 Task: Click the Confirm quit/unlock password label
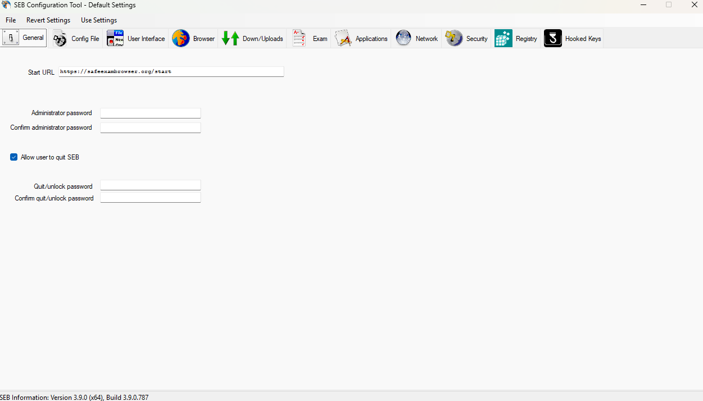click(54, 198)
